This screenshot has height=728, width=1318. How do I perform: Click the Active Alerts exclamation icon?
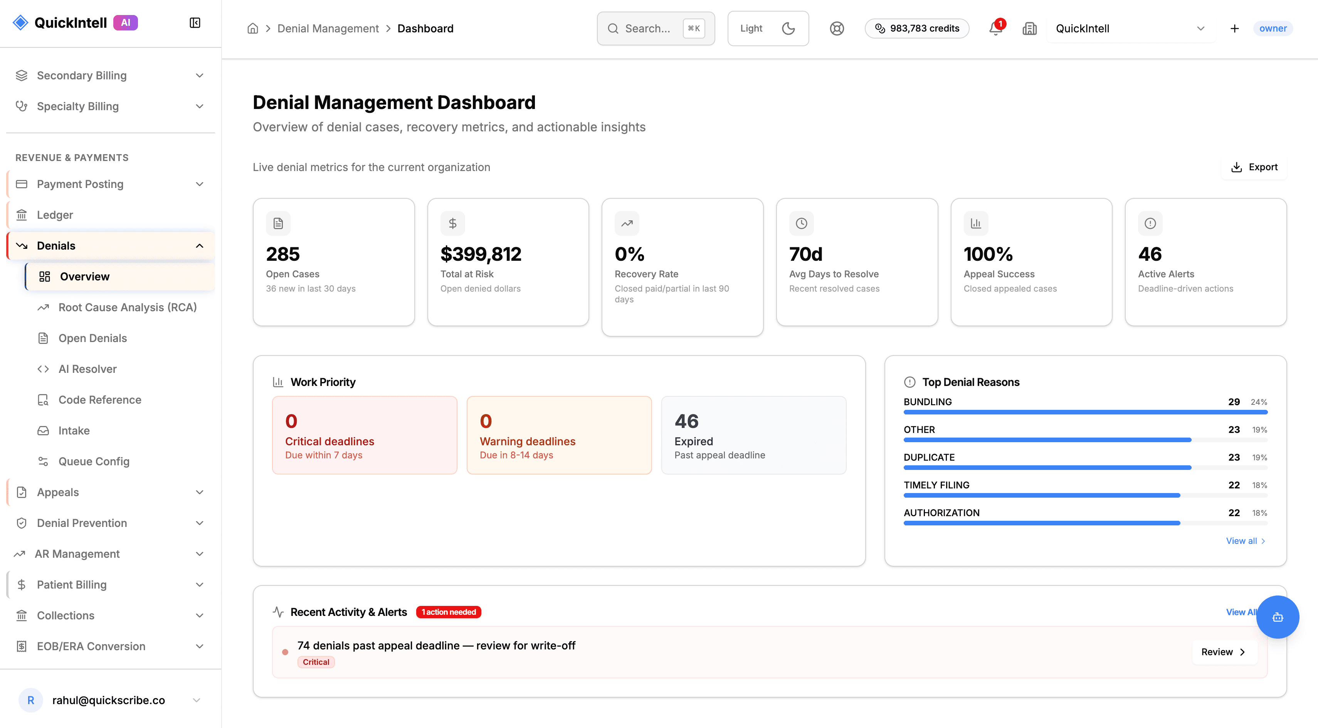coord(1150,223)
